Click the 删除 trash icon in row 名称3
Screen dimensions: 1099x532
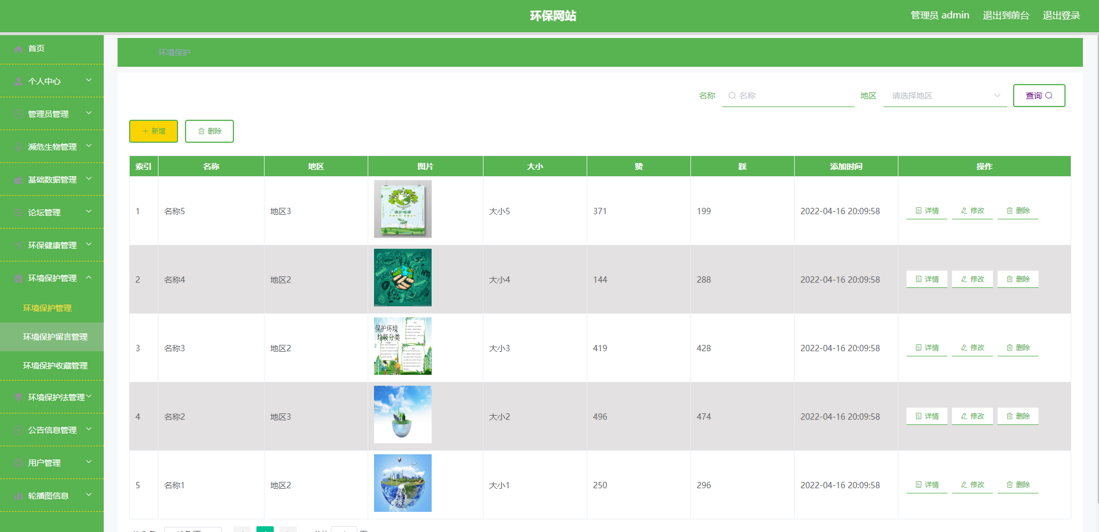tap(1010, 348)
